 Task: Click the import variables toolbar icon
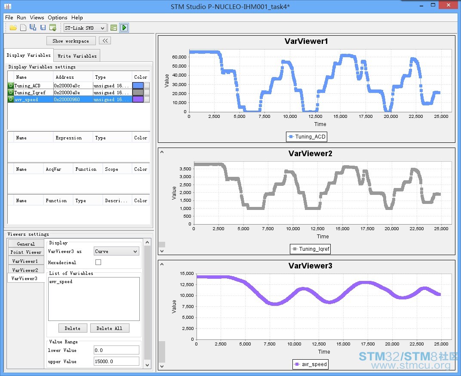point(53,28)
